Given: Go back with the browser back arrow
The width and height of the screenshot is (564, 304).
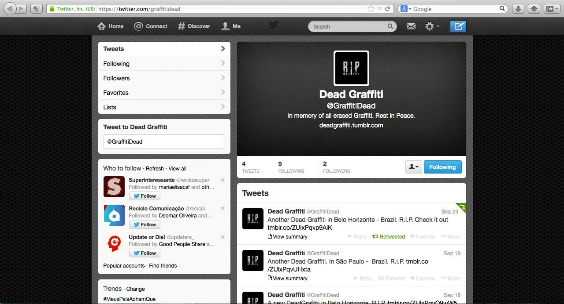Looking at the screenshot, I should (x=10, y=9).
